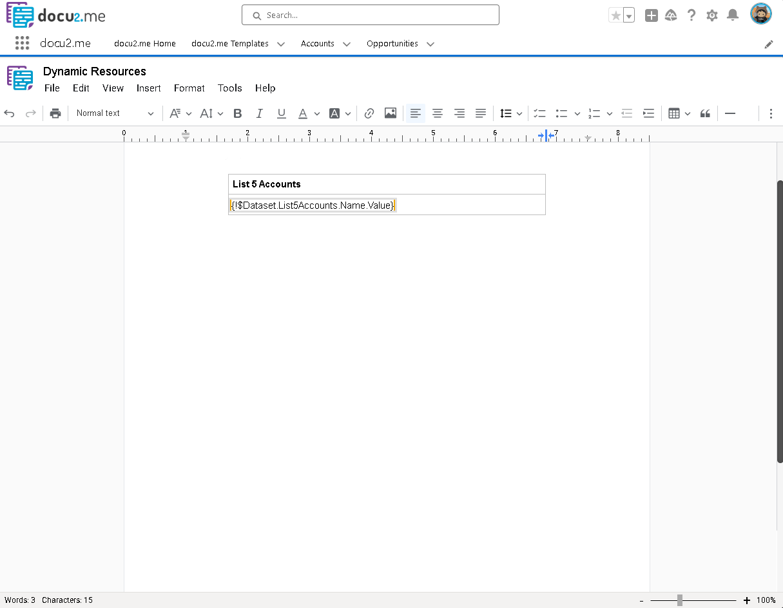Screen dimensions: 783x608
Task: Toggle italic formatting
Action: (260, 113)
